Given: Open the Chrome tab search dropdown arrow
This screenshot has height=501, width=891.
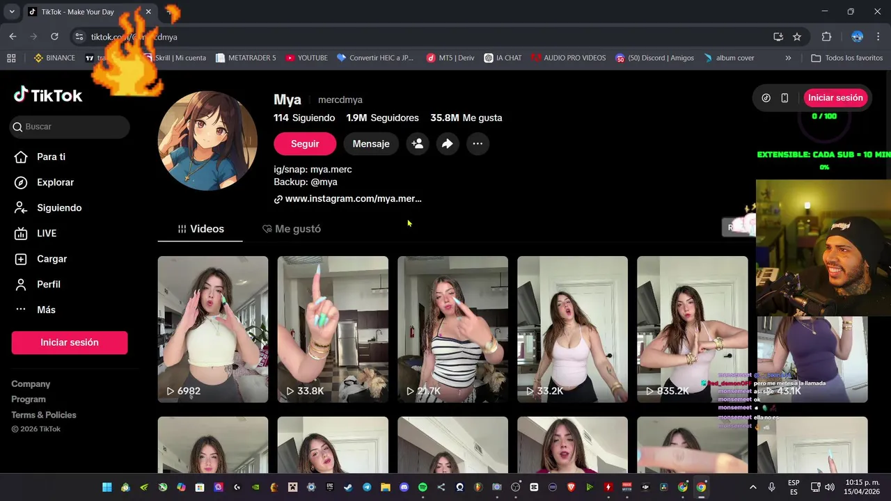Looking at the screenshot, I should (11, 12).
